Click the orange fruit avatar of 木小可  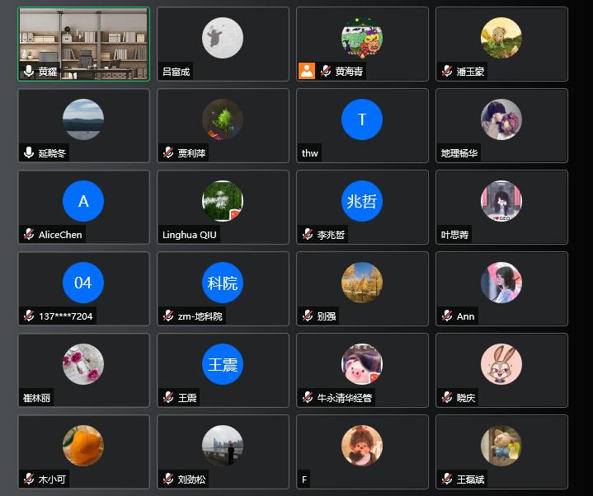(x=83, y=446)
